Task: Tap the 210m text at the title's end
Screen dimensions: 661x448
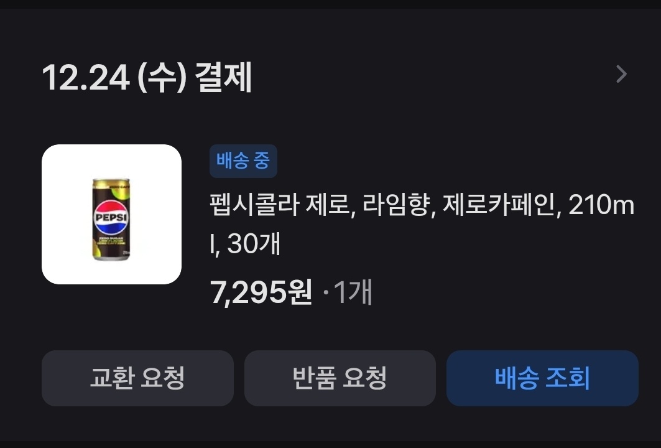Action: coord(601,205)
